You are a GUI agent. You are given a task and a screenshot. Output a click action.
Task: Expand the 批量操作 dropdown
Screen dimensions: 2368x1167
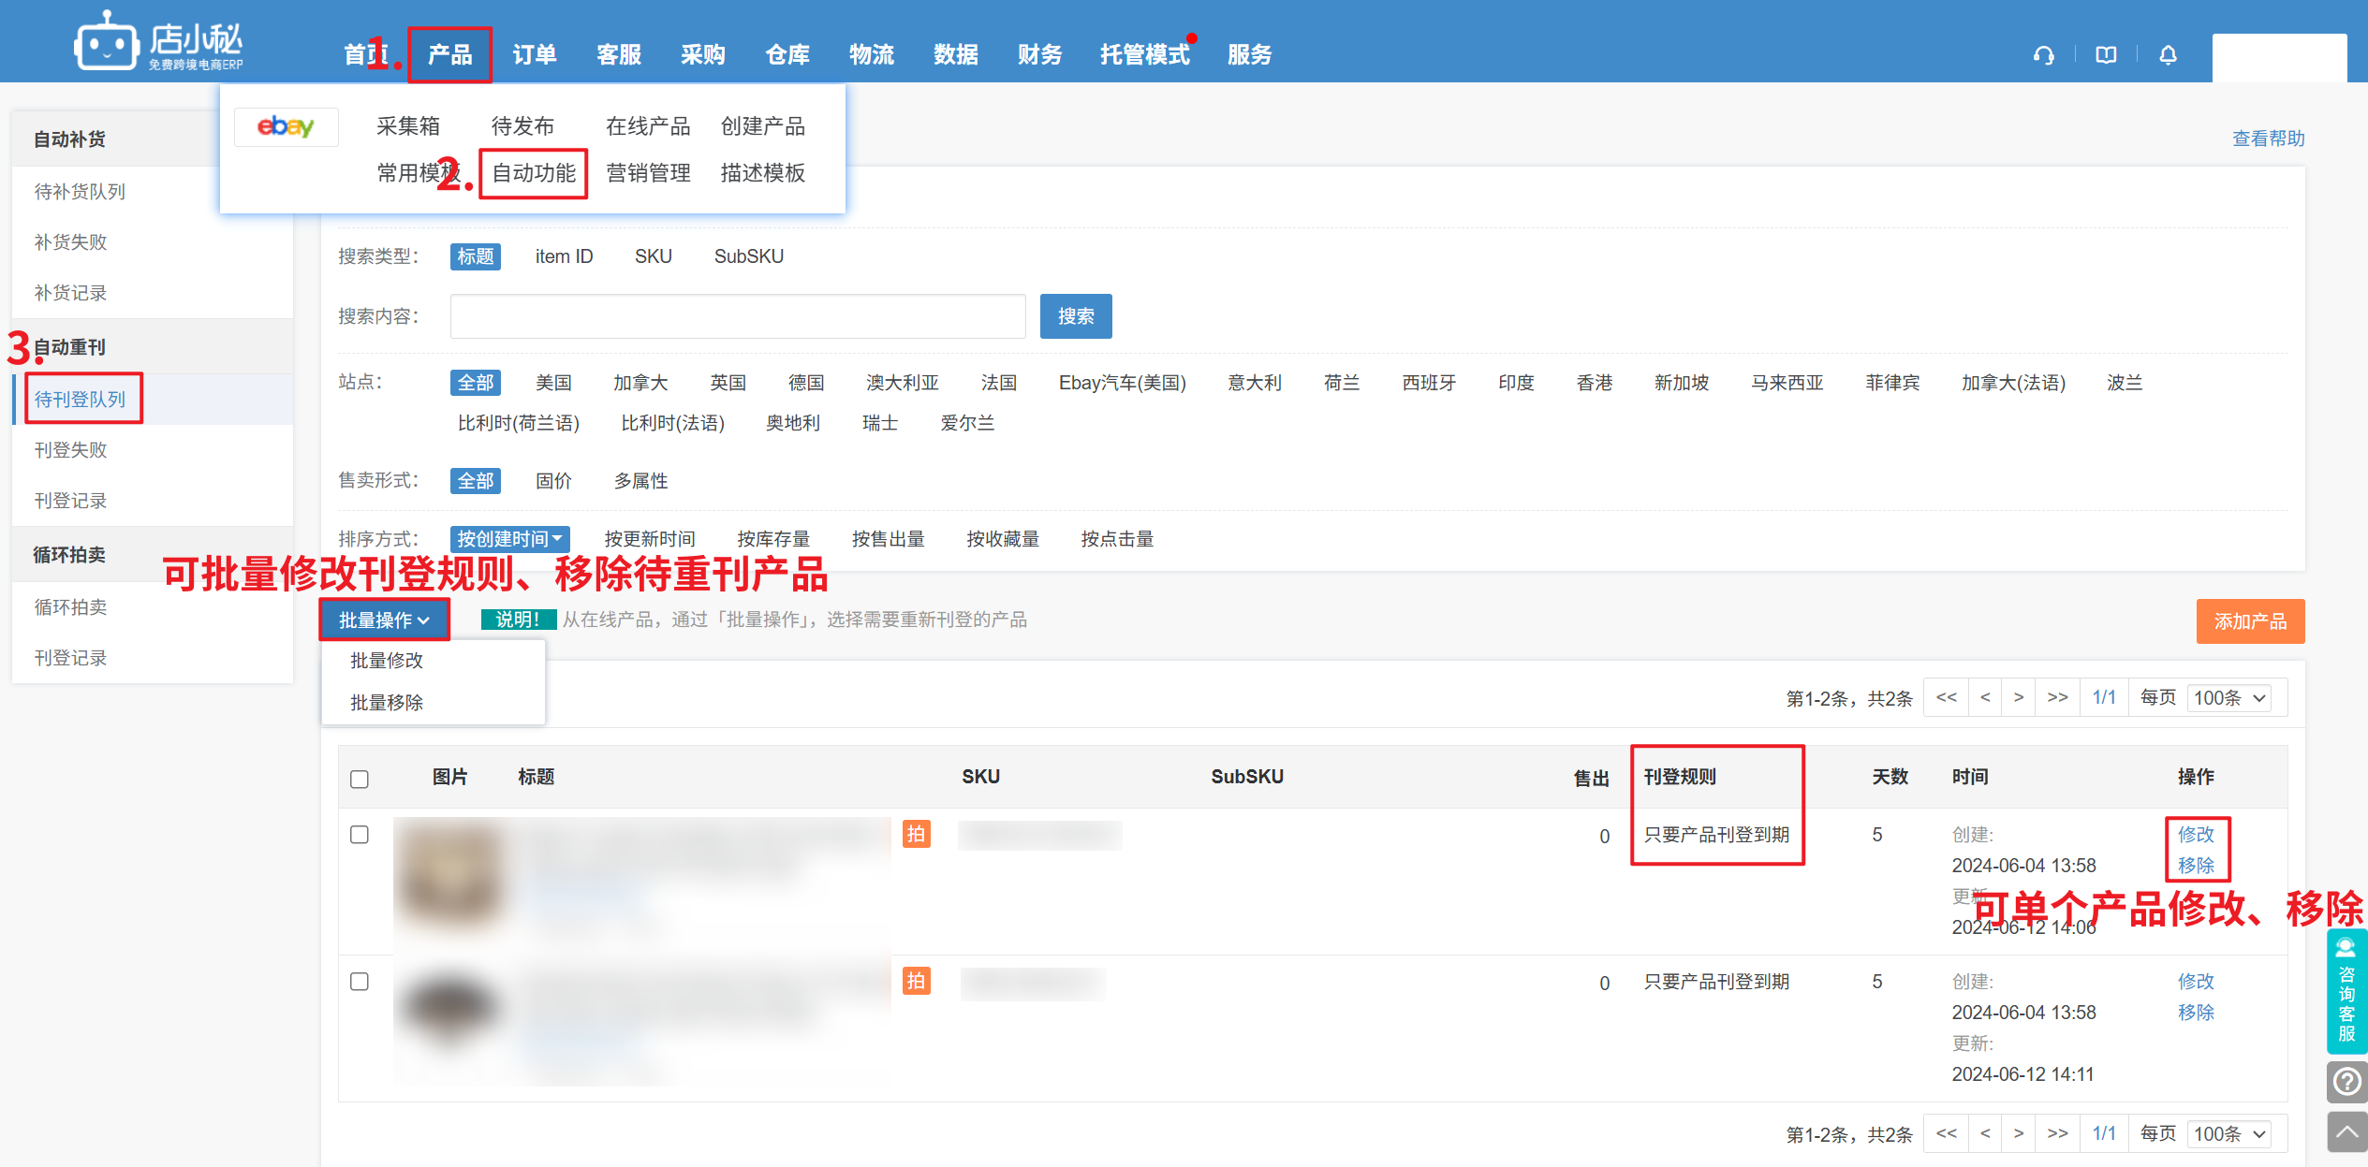(x=384, y=620)
